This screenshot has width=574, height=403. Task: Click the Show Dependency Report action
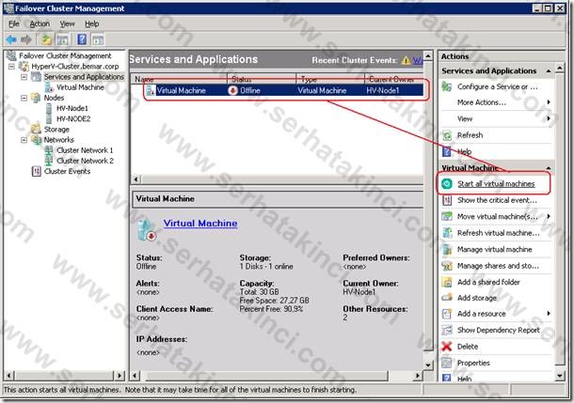pyautogui.click(x=498, y=330)
